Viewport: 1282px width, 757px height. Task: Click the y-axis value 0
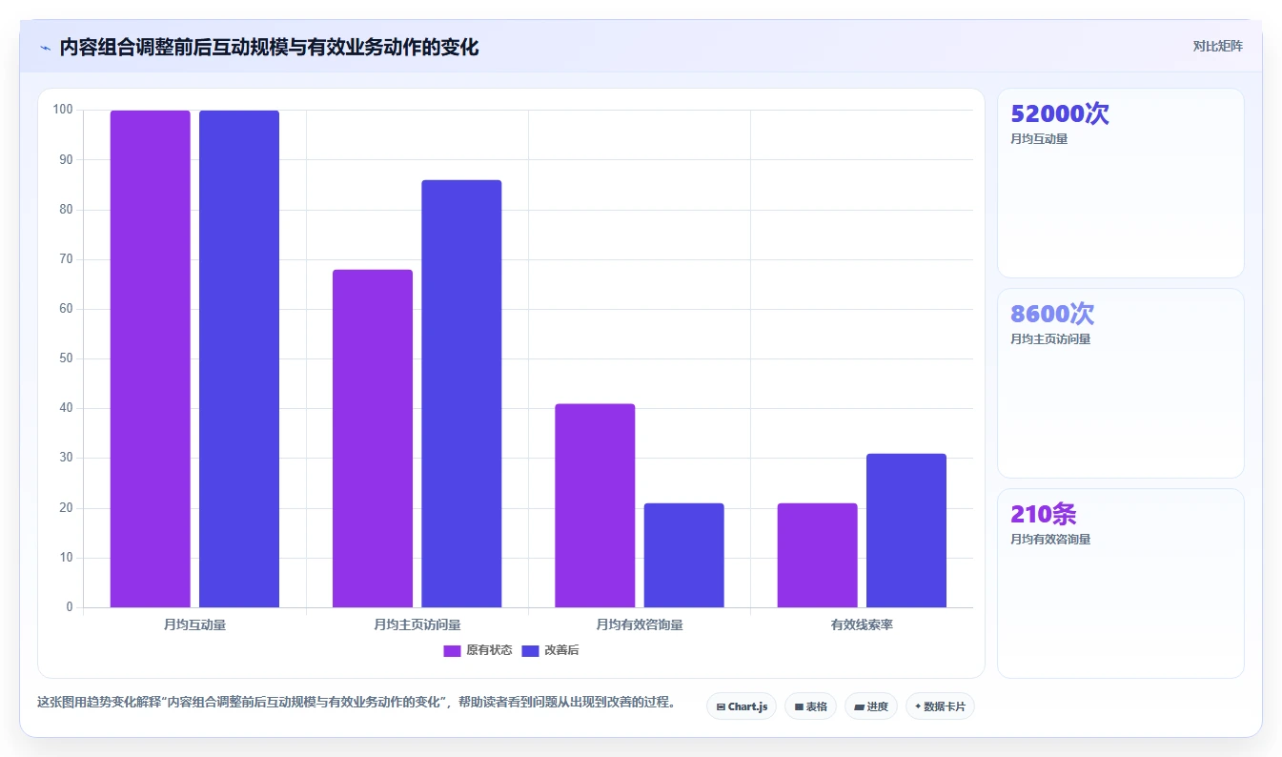70,607
